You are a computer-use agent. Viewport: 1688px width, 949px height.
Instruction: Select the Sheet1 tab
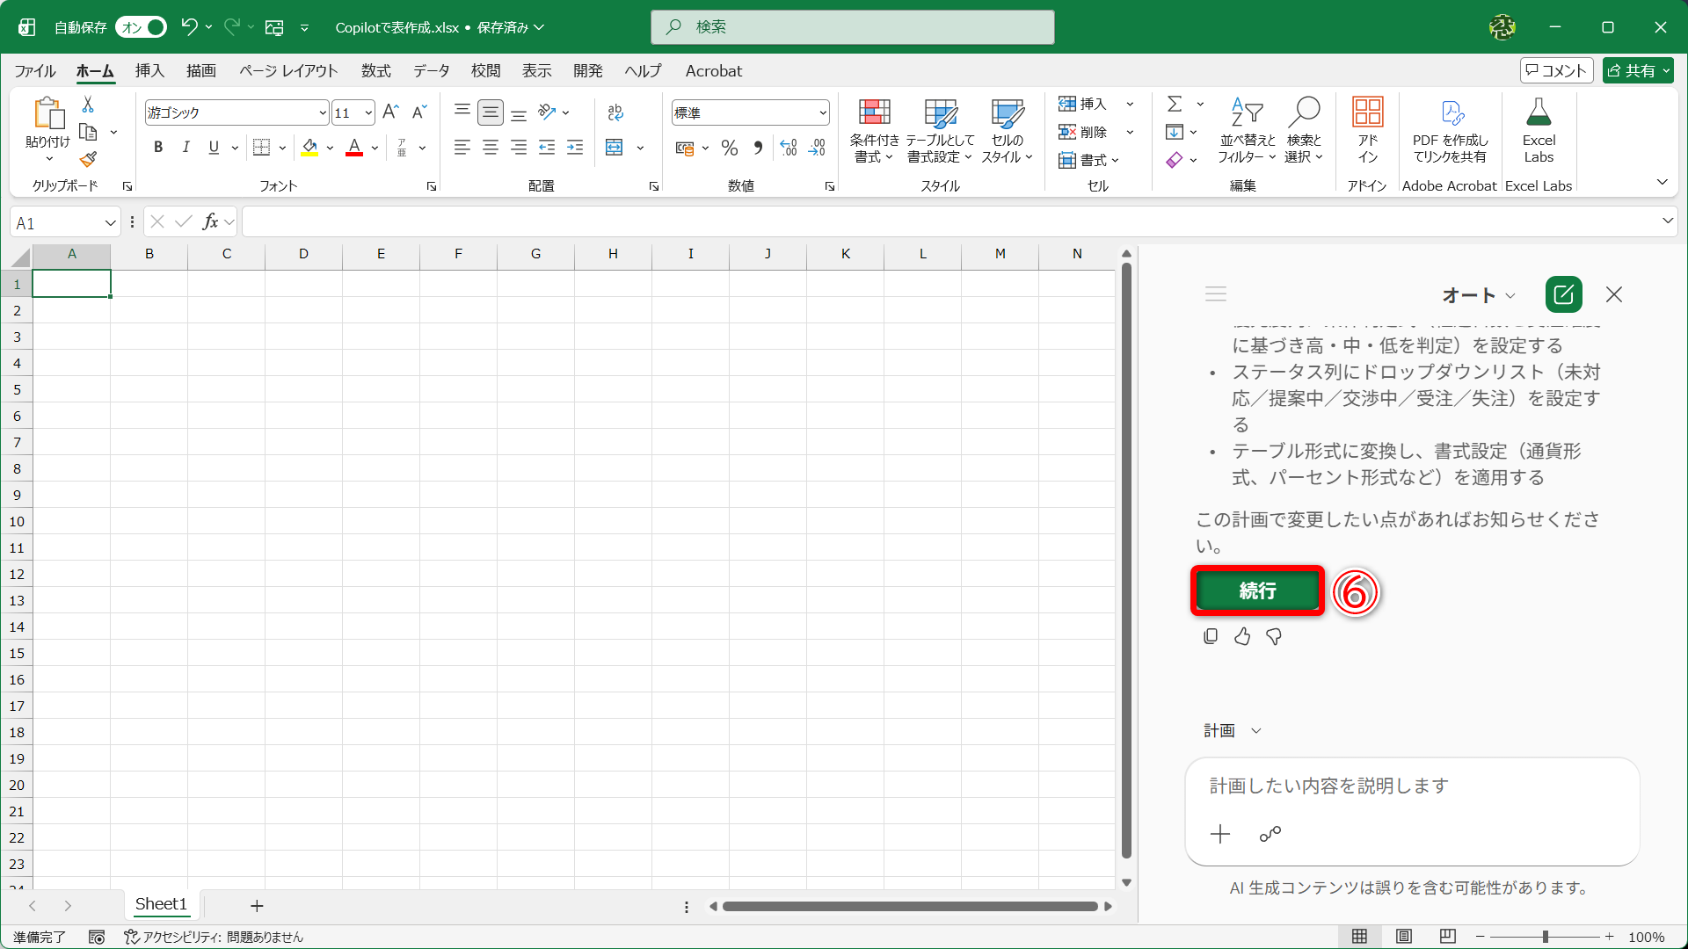(x=161, y=904)
